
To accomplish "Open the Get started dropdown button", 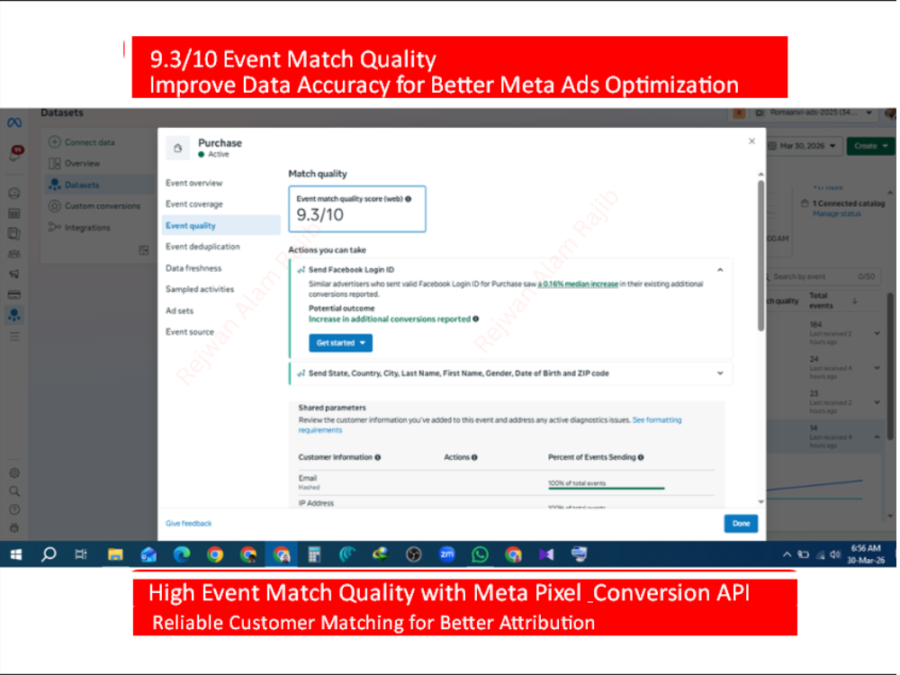I will (340, 343).
